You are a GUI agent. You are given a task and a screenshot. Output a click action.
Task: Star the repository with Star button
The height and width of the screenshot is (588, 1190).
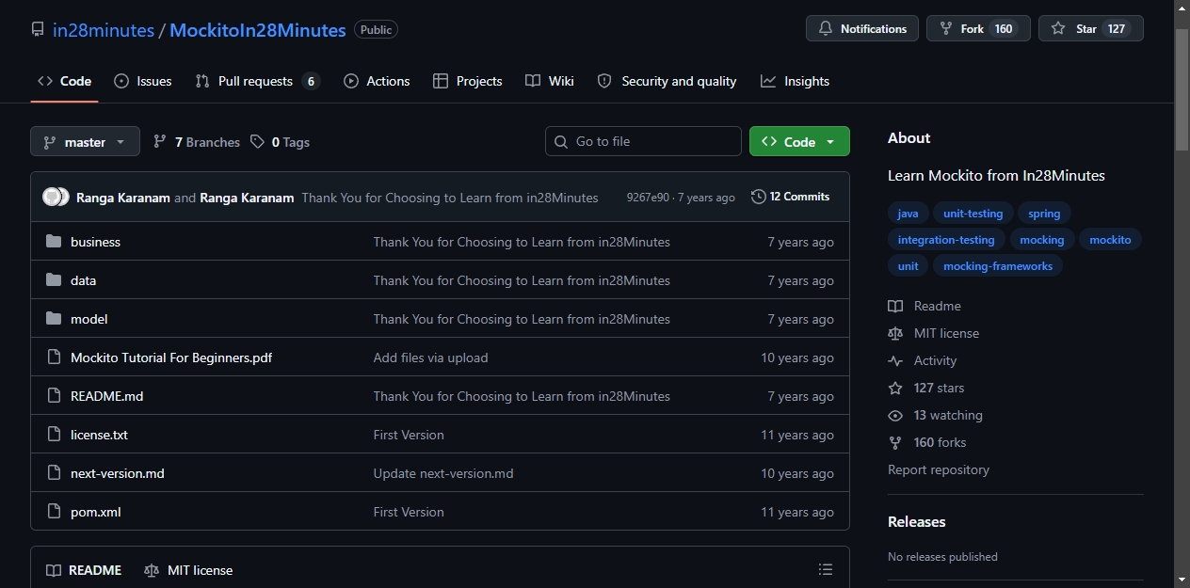(x=1091, y=29)
